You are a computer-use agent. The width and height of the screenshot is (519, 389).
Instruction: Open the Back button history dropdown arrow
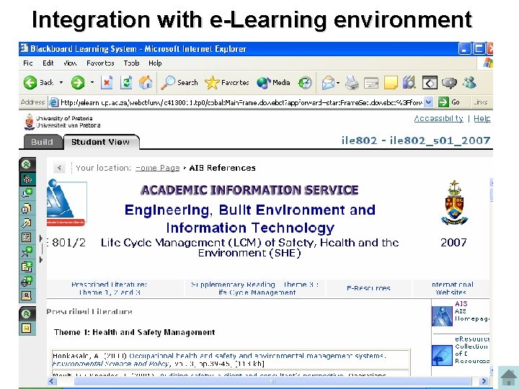click(x=61, y=82)
